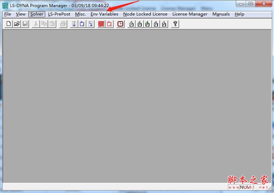This screenshot has width=274, height=193.
Task: Open the File menu
Action: 7,14
